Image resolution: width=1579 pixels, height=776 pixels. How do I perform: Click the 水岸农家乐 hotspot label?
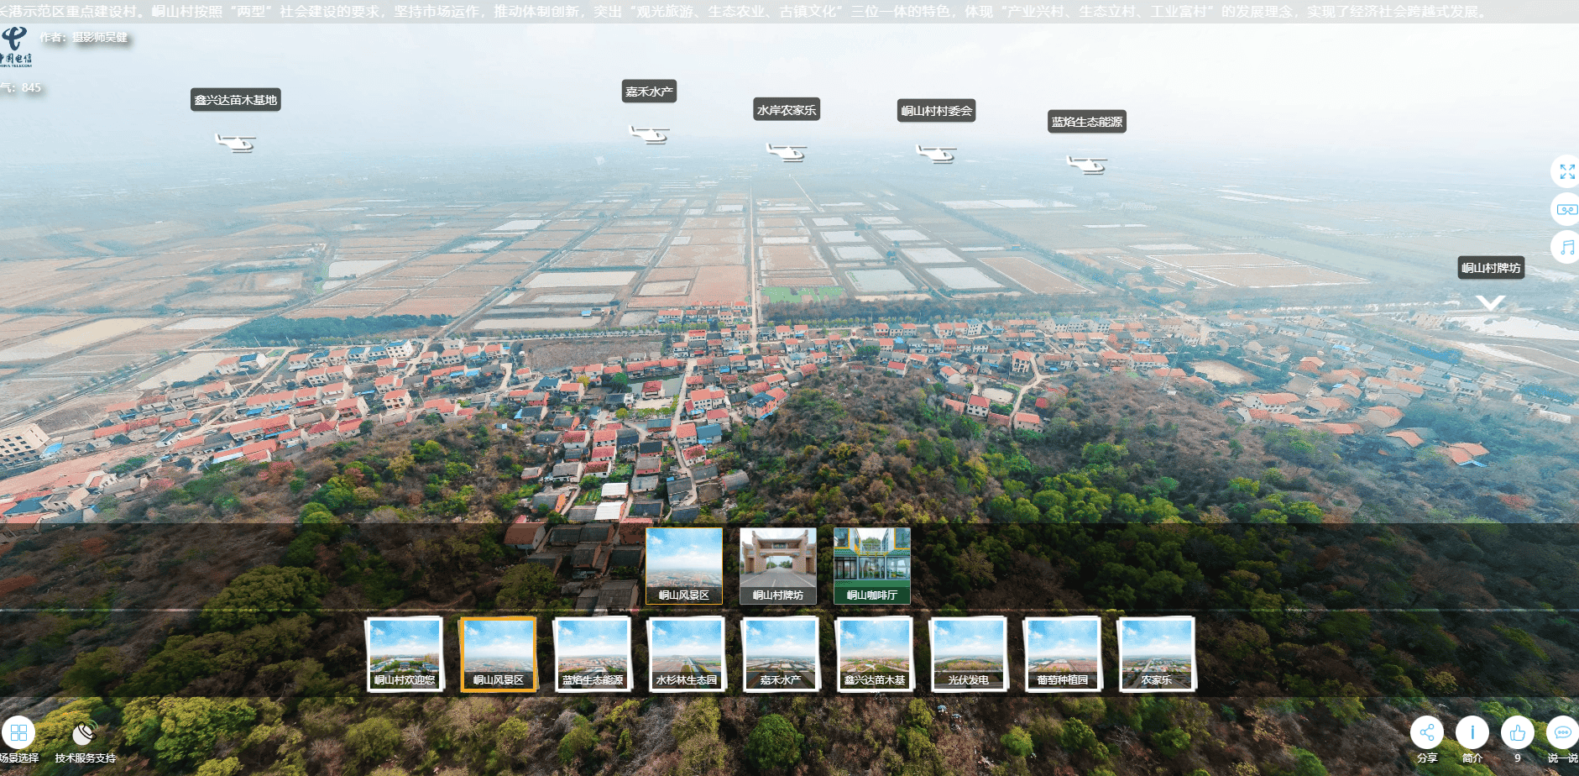pyautogui.click(x=786, y=110)
